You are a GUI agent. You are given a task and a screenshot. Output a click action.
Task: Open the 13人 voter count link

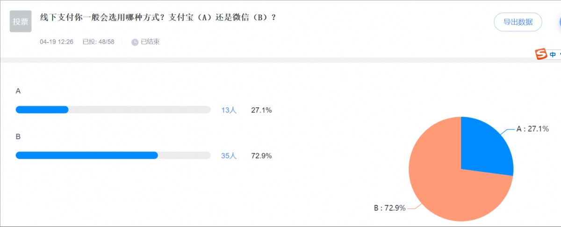229,110
